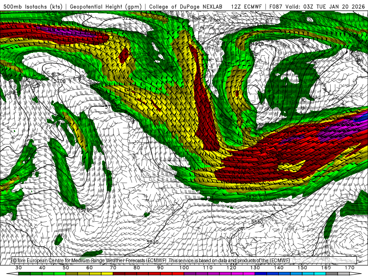Click the 5640 height contour label
The width and height of the screenshot is (368, 276).
239,176
